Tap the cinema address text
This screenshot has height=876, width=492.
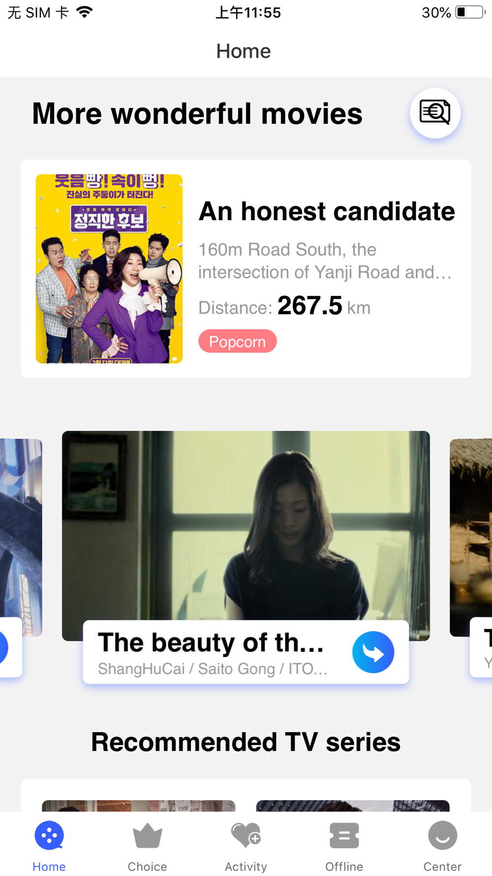click(x=325, y=261)
